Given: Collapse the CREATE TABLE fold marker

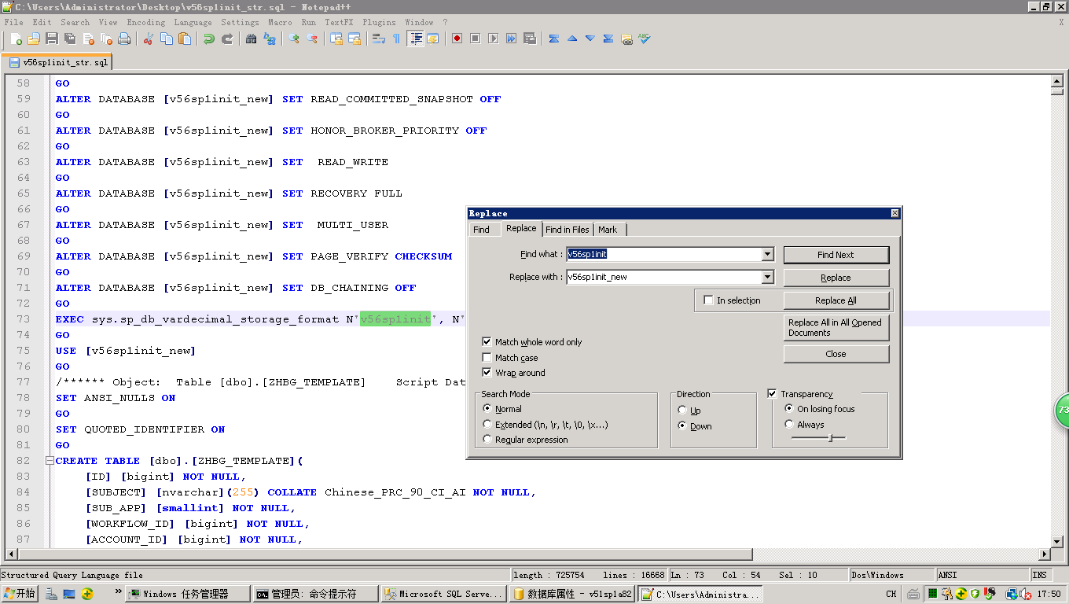Looking at the screenshot, I should pyautogui.click(x=50, y=461).
